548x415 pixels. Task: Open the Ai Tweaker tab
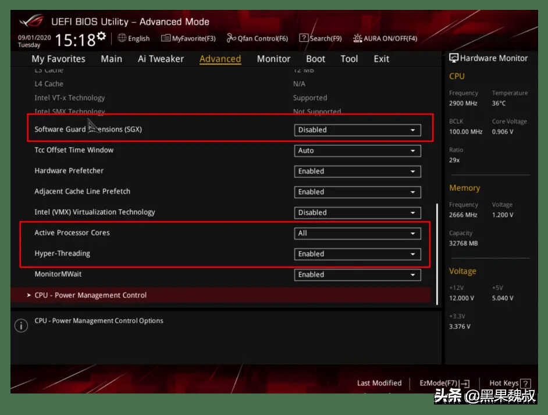pos(161,59)
